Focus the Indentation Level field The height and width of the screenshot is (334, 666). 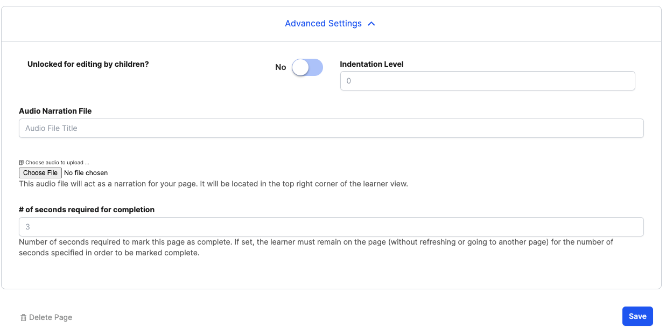(x=487, y=81)
